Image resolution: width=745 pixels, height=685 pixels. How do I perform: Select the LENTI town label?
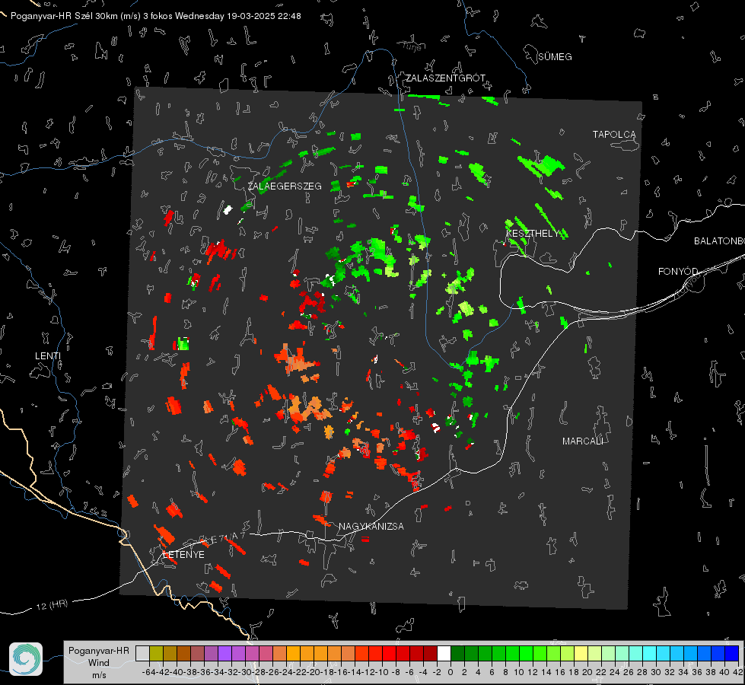(x=48, y=356)
